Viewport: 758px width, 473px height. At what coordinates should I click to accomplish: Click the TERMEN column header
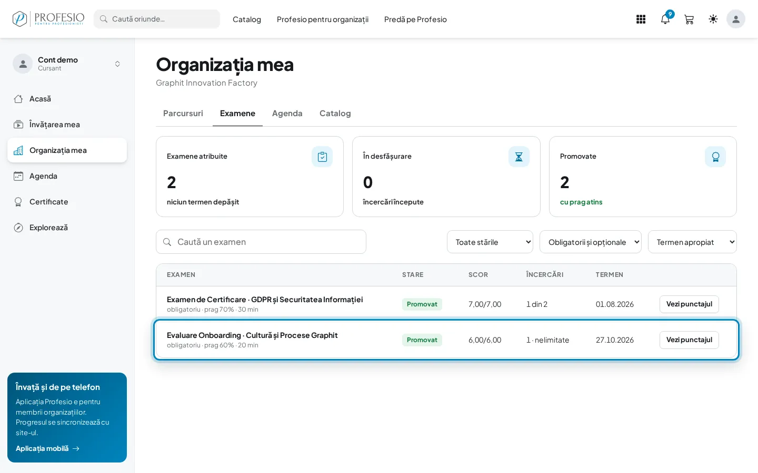pos(610,275)
